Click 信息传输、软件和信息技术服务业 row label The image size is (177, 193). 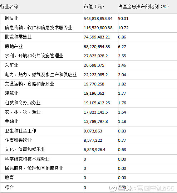(39, 27)
